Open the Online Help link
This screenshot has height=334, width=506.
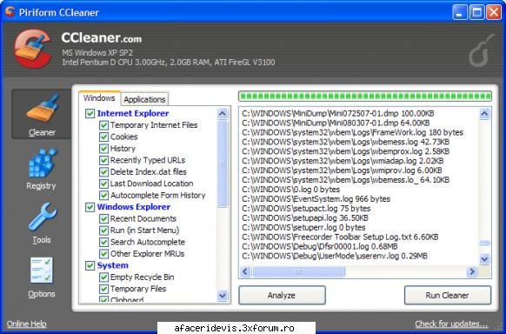point(26,324)
